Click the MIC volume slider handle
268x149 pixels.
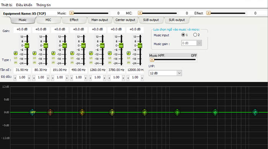(140, 13)
